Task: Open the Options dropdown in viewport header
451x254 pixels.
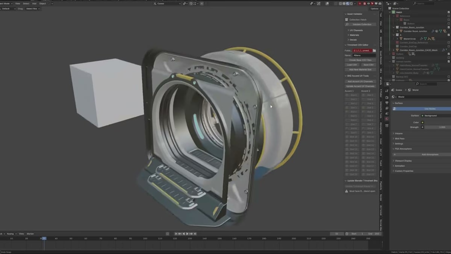Action: tap(375, 9)
